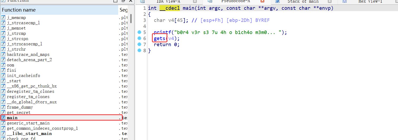Image resolution: width=398 pixels, height=140 pixels.
Task: Select get_common_indeces_constprop_1 function row
Action: tap(64, 128)
